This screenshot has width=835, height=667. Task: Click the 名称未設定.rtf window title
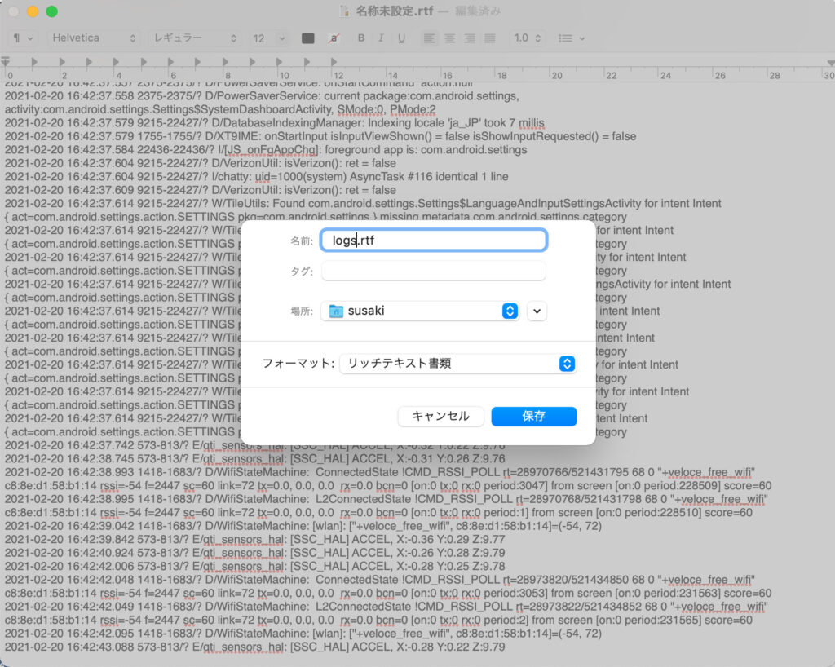click(394, 11)
